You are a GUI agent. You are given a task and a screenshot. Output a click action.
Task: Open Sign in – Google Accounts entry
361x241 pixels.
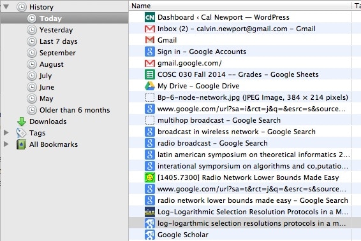pos(240,52)
